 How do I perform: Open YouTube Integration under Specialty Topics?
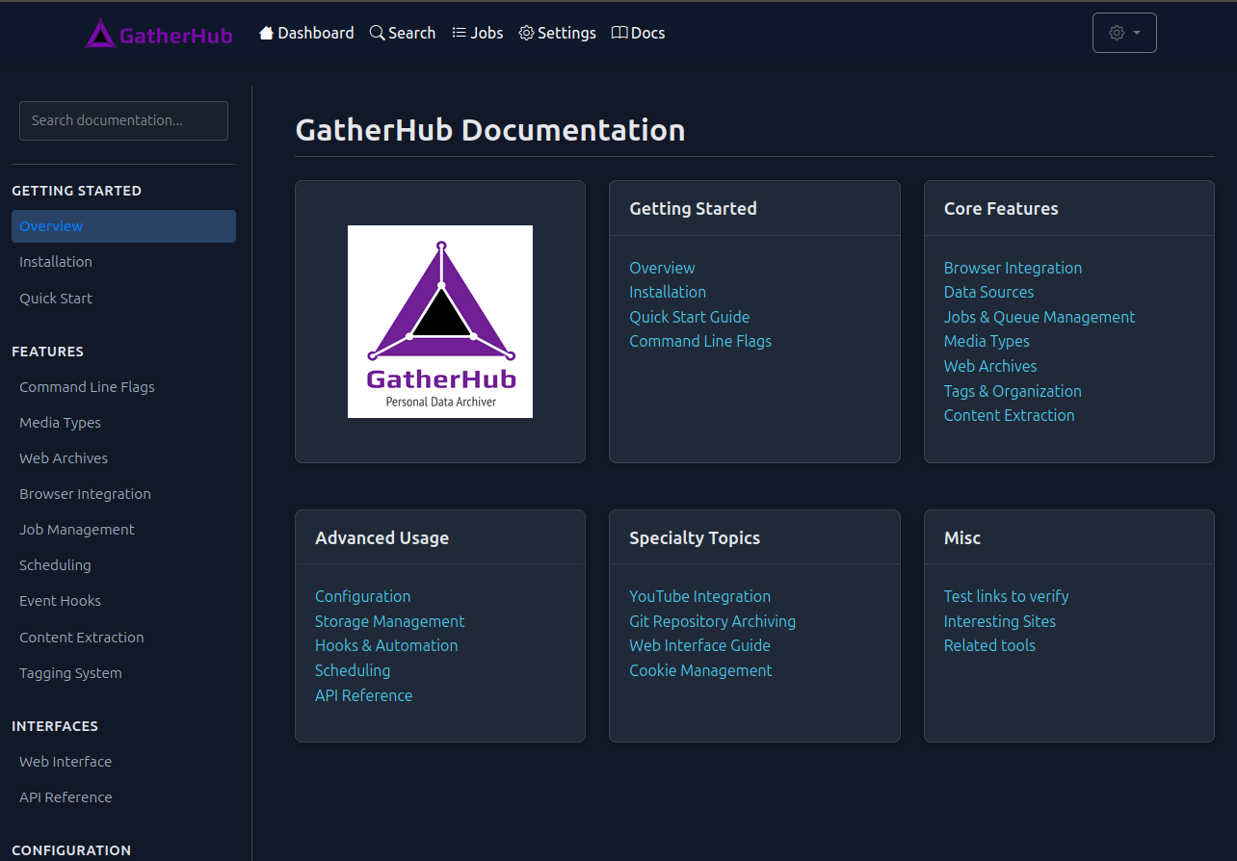click(x=699, y=596)
